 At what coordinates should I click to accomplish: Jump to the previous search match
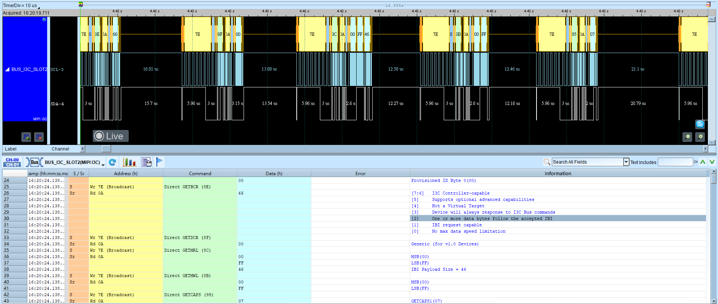point(703,162)
